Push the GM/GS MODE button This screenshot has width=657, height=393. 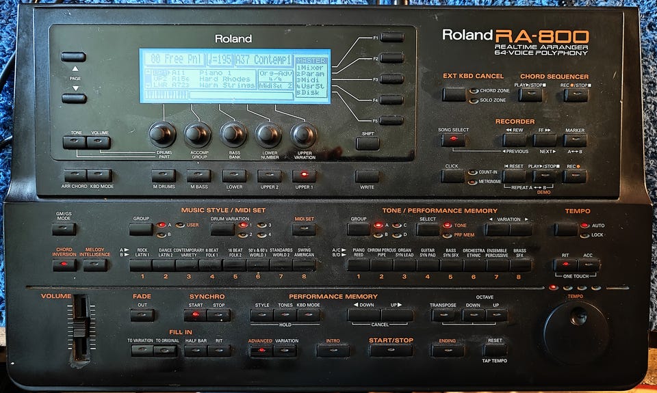[64, 229]
